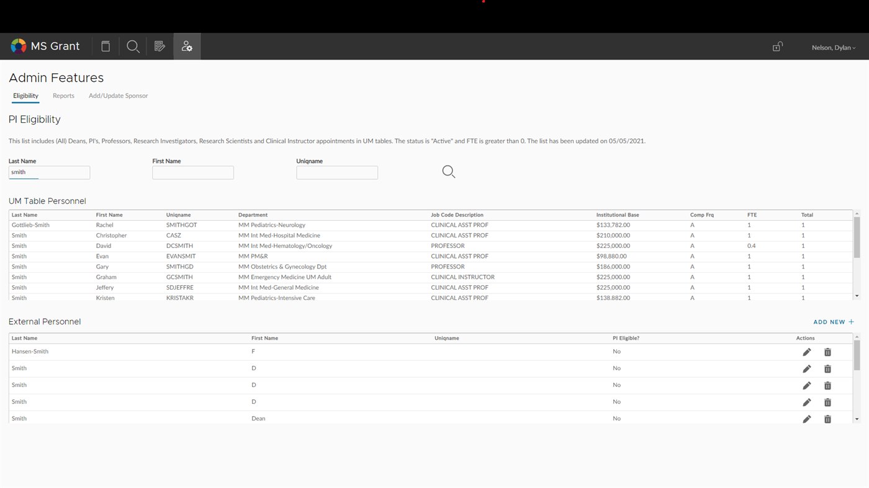This screenshot has width=869, height=488.
Task: Click the CLINICAL INSTRUCTOR job code cell
Action: (x=462, y=277)
